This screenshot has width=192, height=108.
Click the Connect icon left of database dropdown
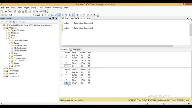2,15
